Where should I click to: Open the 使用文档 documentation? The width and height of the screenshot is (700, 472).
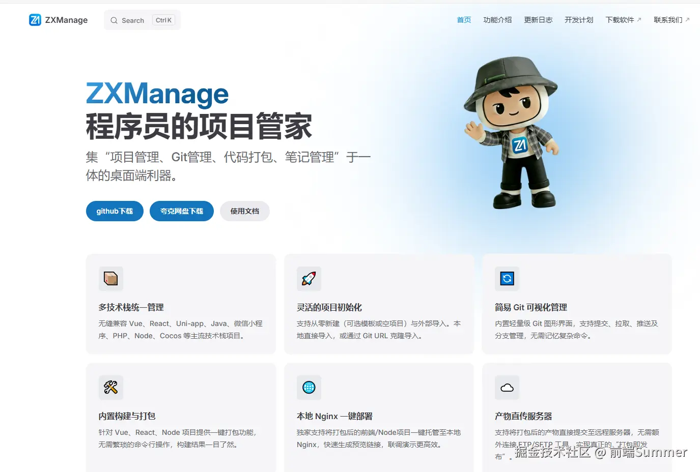[x=244, y=211]
